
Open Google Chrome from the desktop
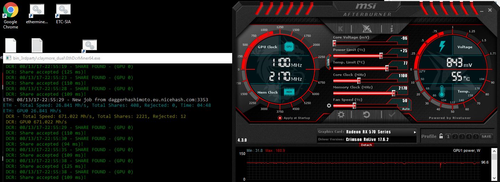11,16
